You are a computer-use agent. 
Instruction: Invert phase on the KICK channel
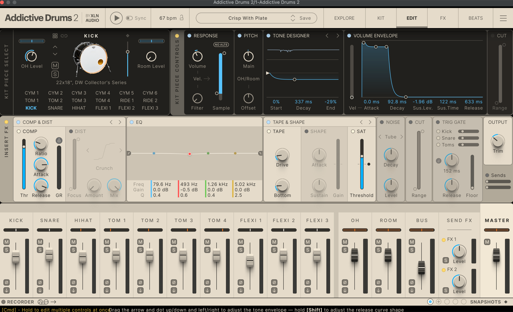tap(6, 282)
